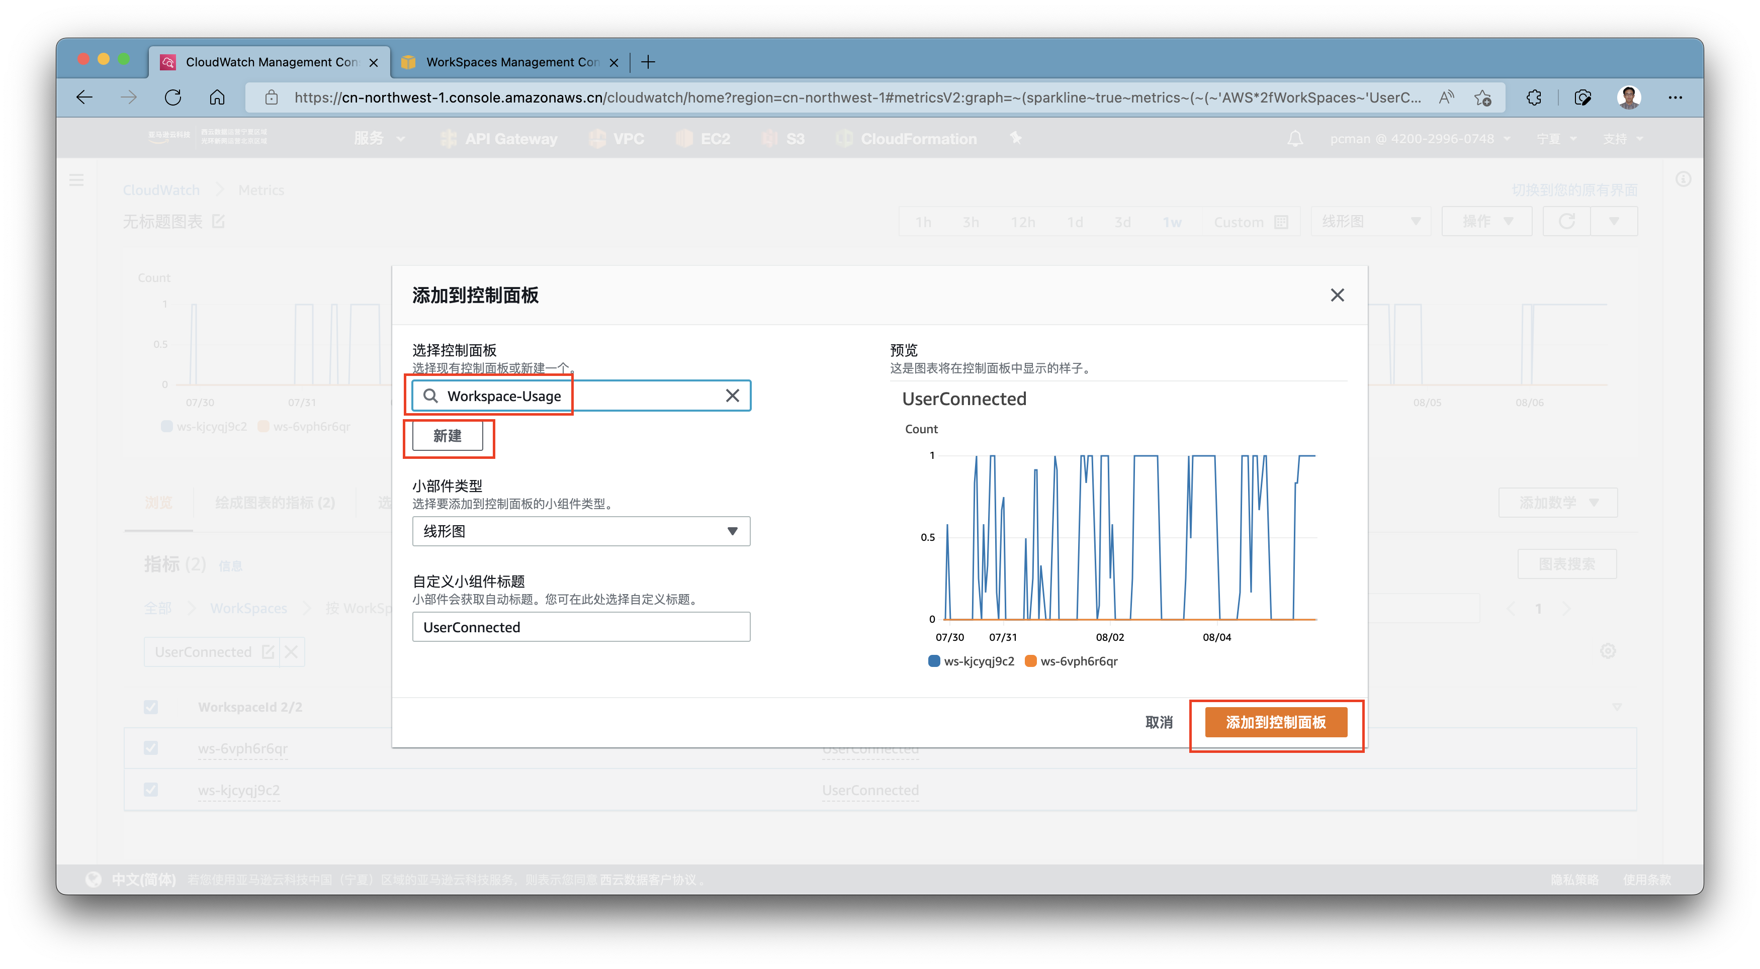Open the 支持 support dropdown
This screenshot has width=1760, height=969.
click(1623, 139)
